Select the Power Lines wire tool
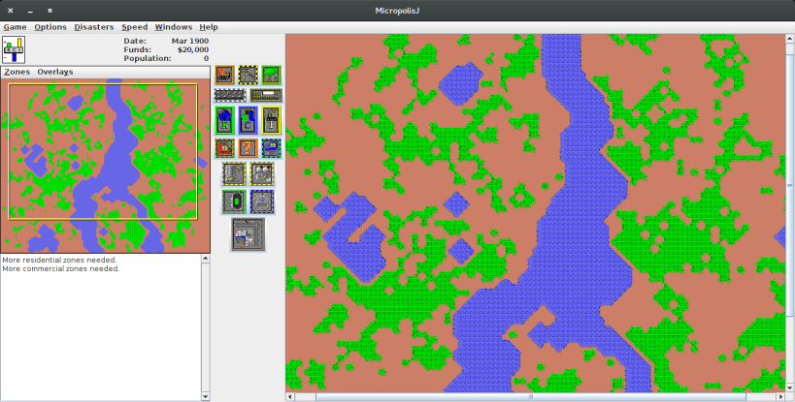 point(248,75)
